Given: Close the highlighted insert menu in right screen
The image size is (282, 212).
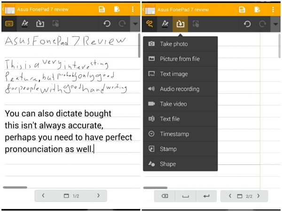Looking at the screenshot, I should coord(180,24).
